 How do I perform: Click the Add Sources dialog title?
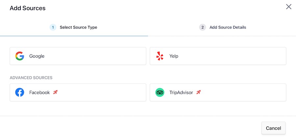coord(28,8)
